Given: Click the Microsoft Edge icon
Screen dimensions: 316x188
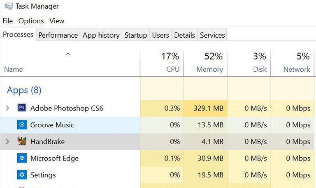Looking at the screenshot, I should pyautogui.click(x=22, y=158).
